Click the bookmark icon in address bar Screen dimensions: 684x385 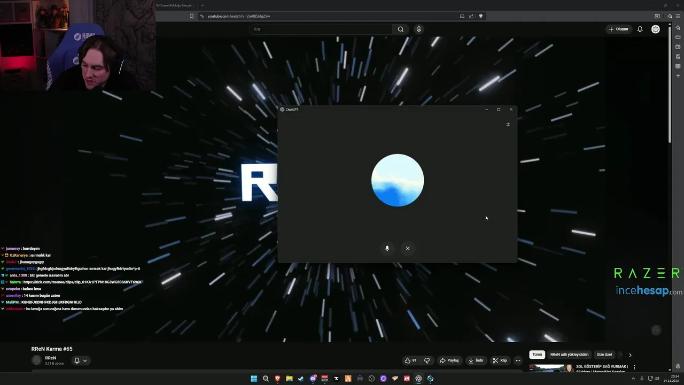click(x=191, y=16)
